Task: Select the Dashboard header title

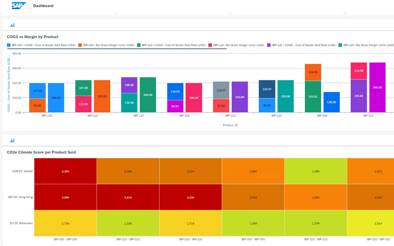Action: tap(43, 6)
